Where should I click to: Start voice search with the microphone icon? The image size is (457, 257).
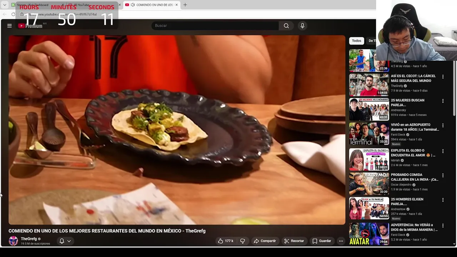click(x=302, y=26)
